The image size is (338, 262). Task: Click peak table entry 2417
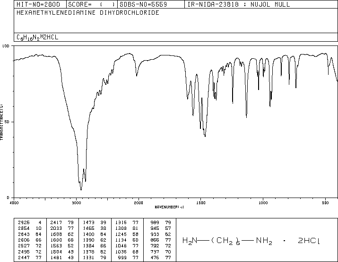(56, 223)
